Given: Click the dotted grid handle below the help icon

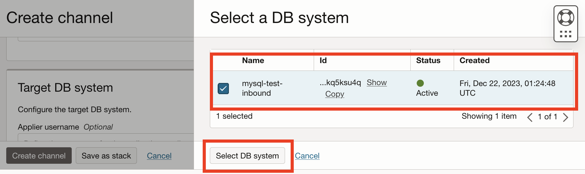Looking at the screenshot, I should click(565, 34).
